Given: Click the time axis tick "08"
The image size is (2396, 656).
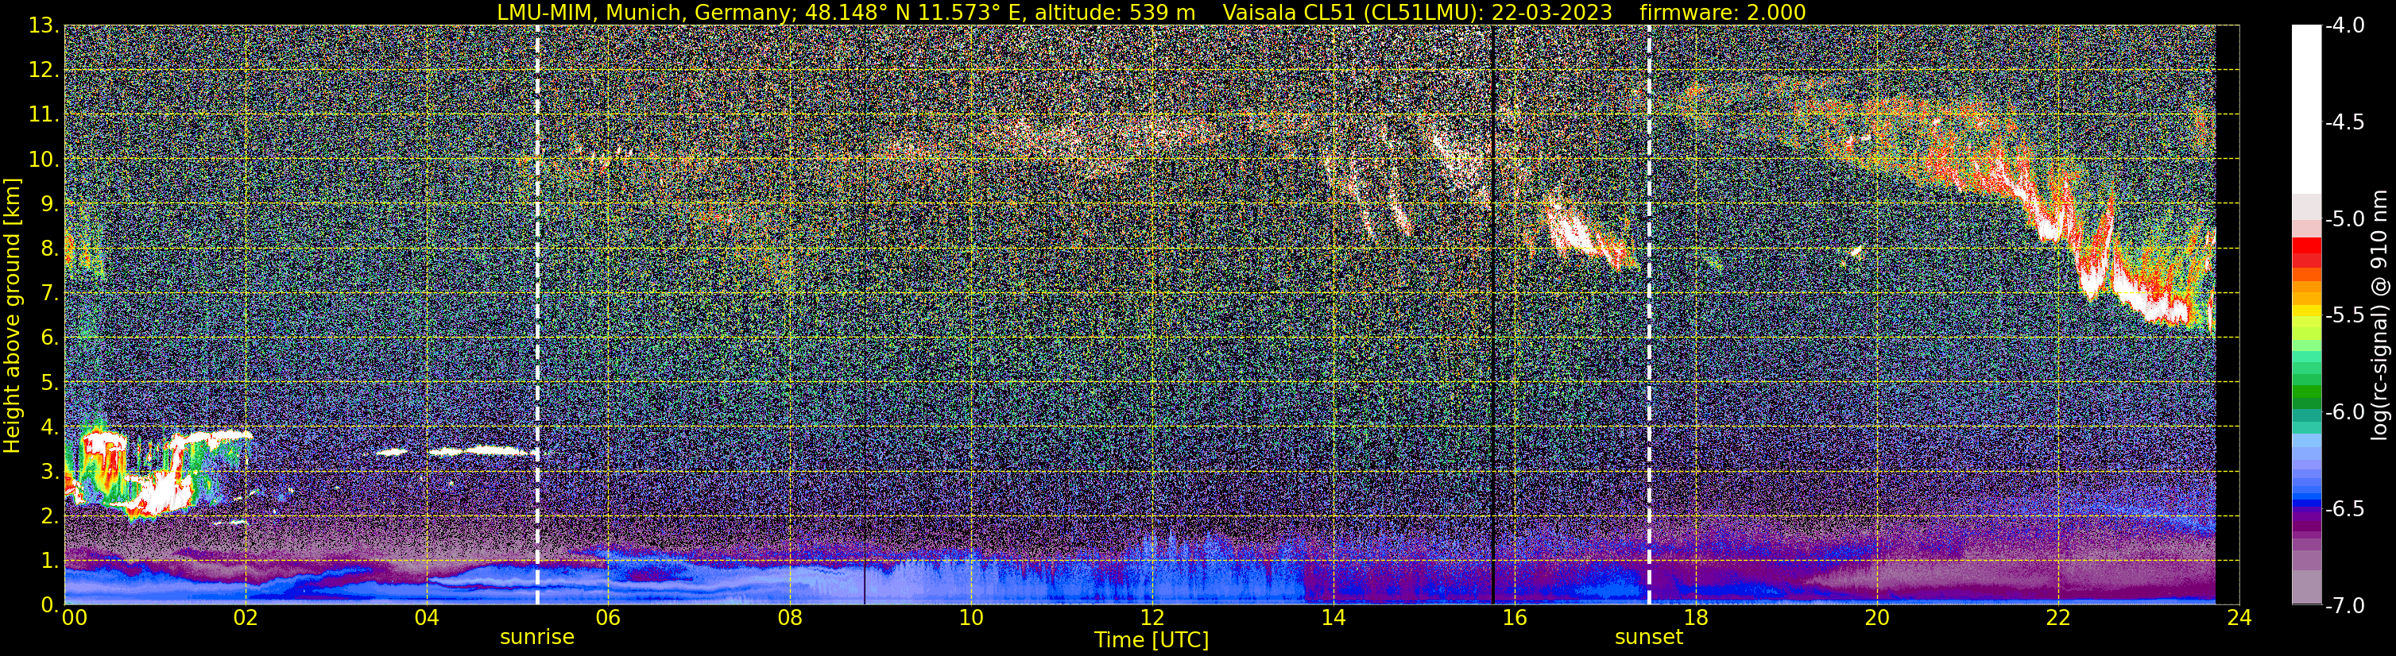Looking at the screenshot, I should [789, 619].
